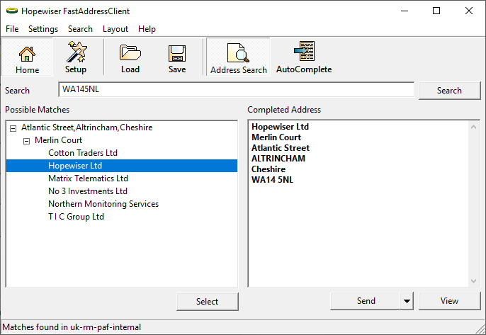Open the Layout menu
The width and height of the screenshot is (486, 335).
pyautogui.click(x=115, y=29)
